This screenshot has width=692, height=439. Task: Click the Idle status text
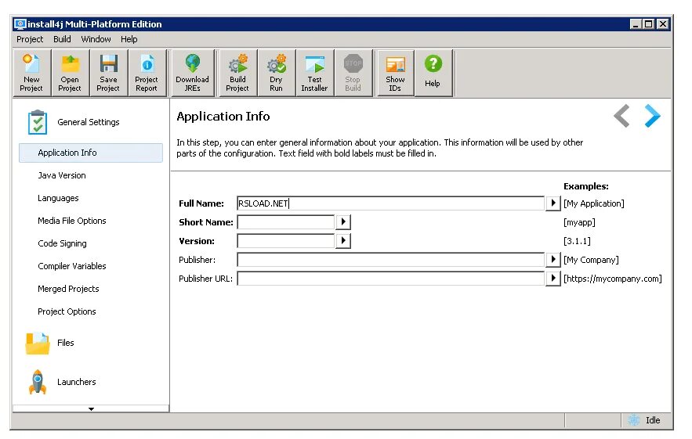point(653,420)
